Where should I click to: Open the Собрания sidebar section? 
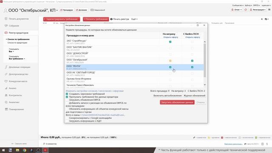(x=12, y=25)
